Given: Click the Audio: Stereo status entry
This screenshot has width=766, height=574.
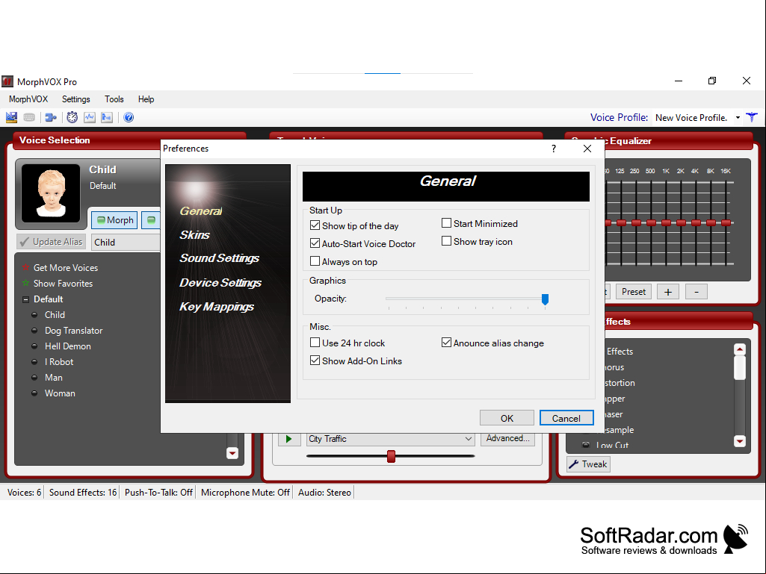Looking at the screenshot, I should (x=324, y=493).
